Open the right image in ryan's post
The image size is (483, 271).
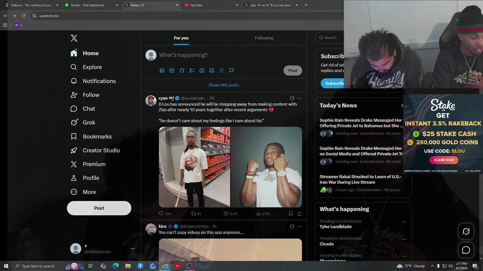(266, 167)
